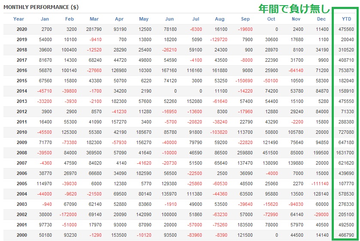The image size is (360, 241).
Task: Click the 2005 January value 114970
Action: (44, 184)
